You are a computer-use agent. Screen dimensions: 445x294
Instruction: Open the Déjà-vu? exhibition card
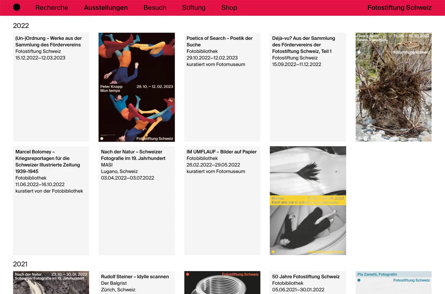tap(308, 87)
